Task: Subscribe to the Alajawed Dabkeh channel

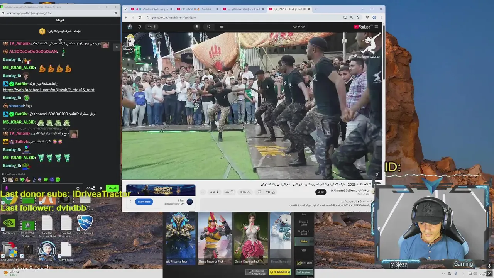Action: [321, 192]
